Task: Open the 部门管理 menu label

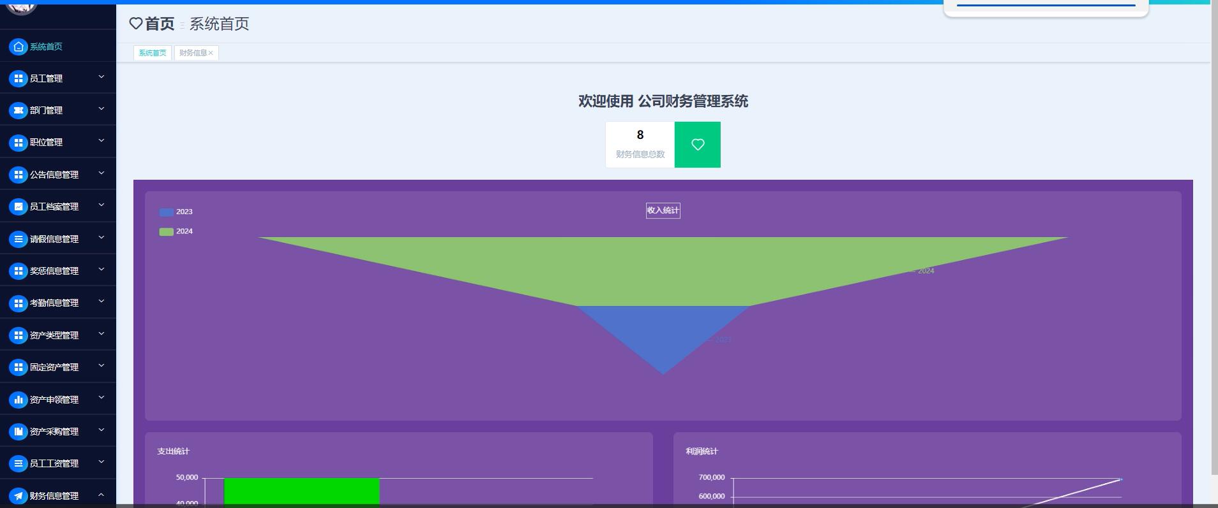Action: point(46,110)
